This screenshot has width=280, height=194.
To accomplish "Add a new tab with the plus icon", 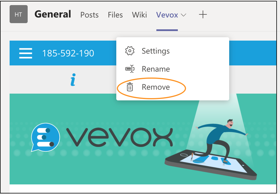I will coord(203,15).
